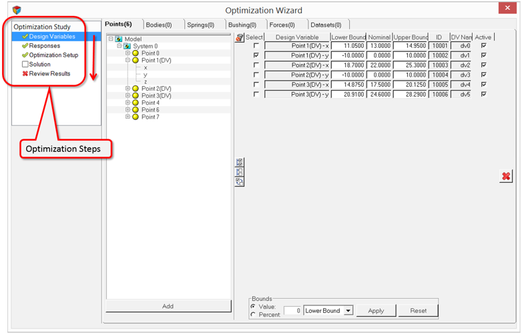Select the x coordinate under Point 1(DV)

[x=146, y=67]
